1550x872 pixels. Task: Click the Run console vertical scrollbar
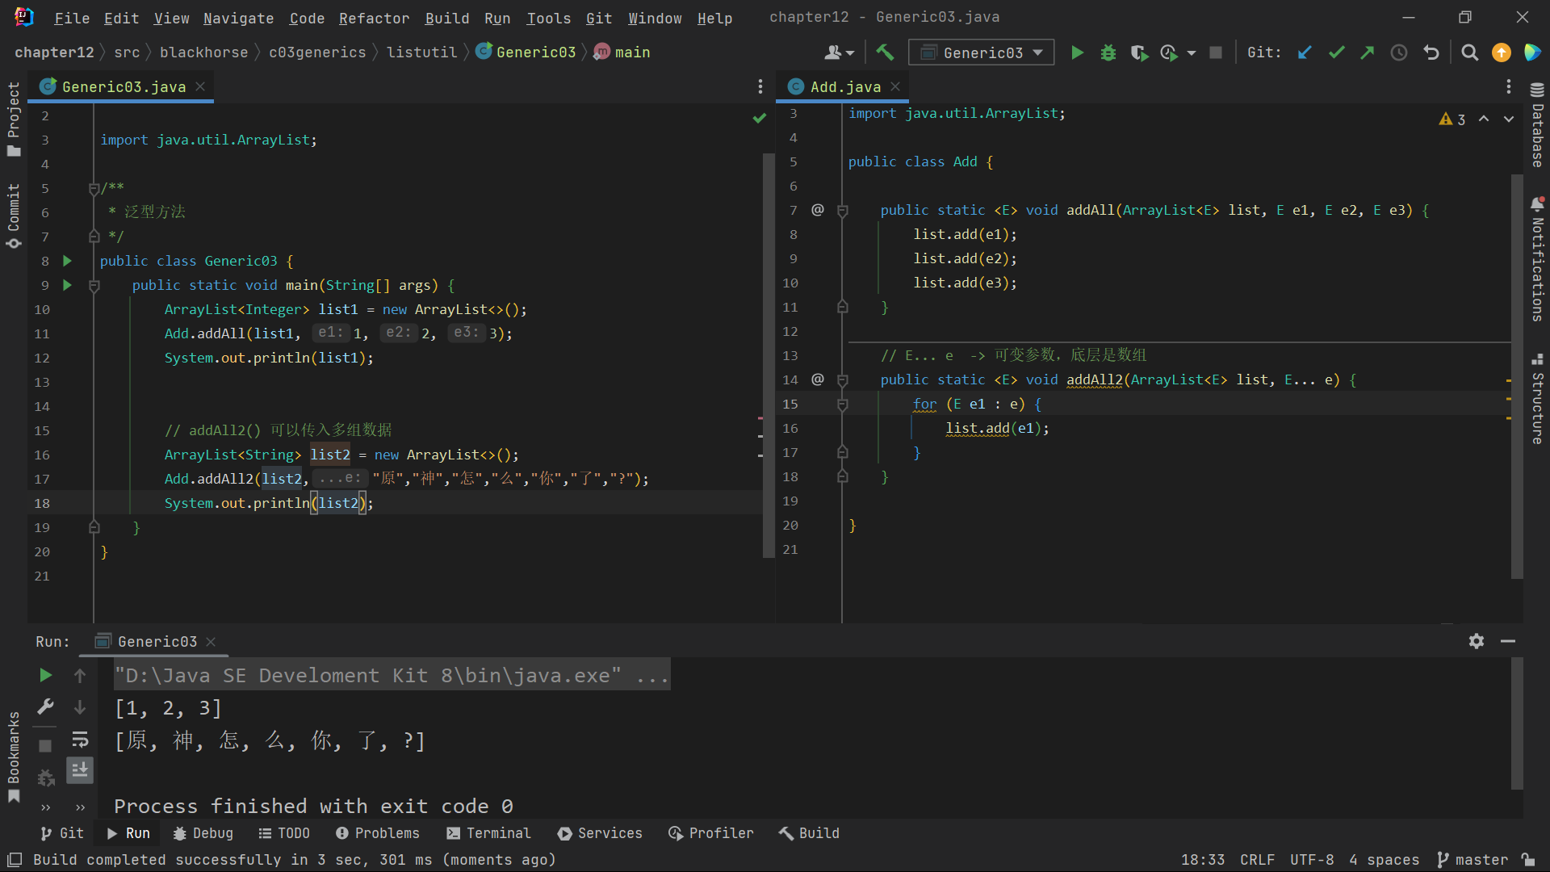(x=1517, y=723)
